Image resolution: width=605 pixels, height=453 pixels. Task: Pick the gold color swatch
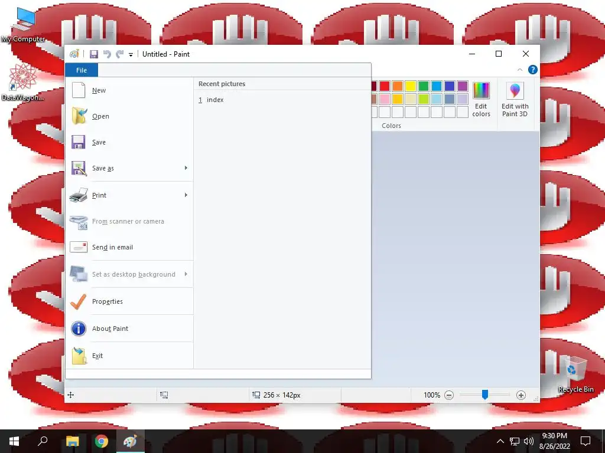[398, 99]
